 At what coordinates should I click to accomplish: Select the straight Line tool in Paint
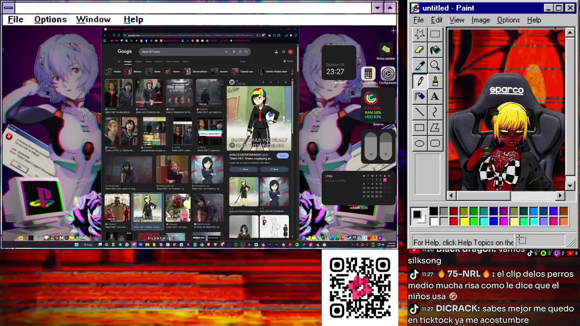pyautogui.click(x=420, y=112)
